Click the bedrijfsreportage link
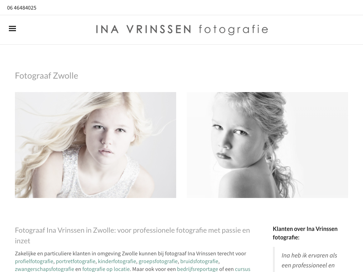 pyautogui.click(x=197, y=269)
